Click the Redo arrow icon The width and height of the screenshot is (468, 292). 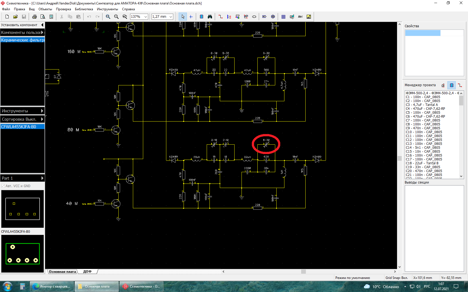click(x=97, y=17)
